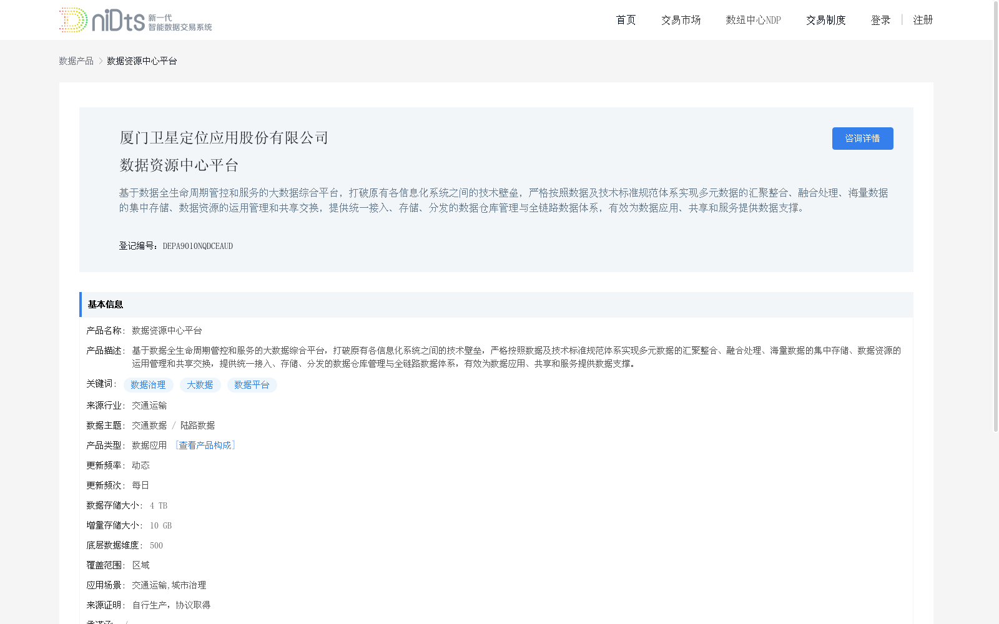Select product name value in 基本信息
This screenshot has width=999, height=624.
[x=167, y=331]
